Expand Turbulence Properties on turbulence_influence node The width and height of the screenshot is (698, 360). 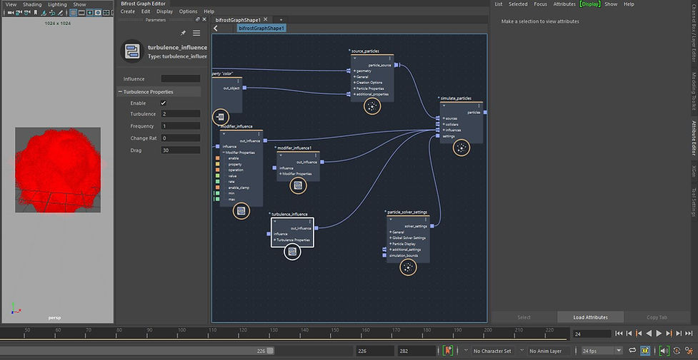(275, 240)
